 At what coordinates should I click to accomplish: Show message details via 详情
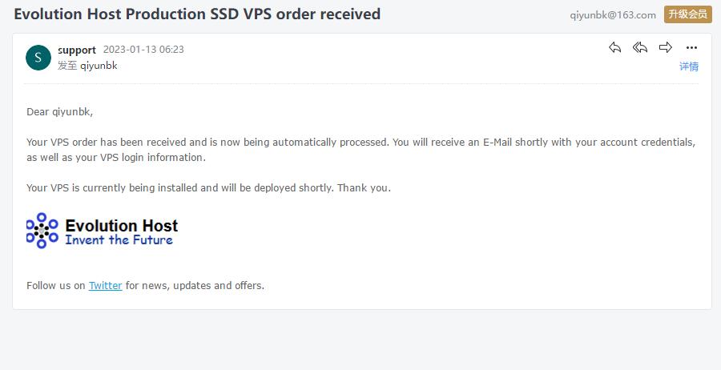pos(689,66)
